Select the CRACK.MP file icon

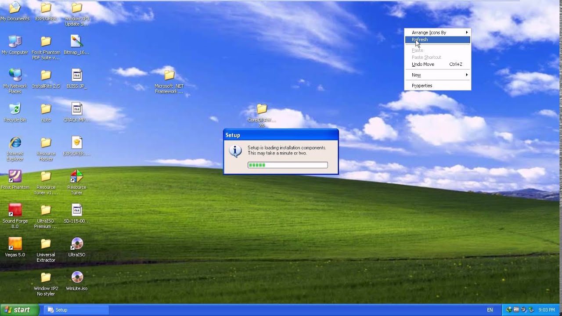tap(76, 109)
